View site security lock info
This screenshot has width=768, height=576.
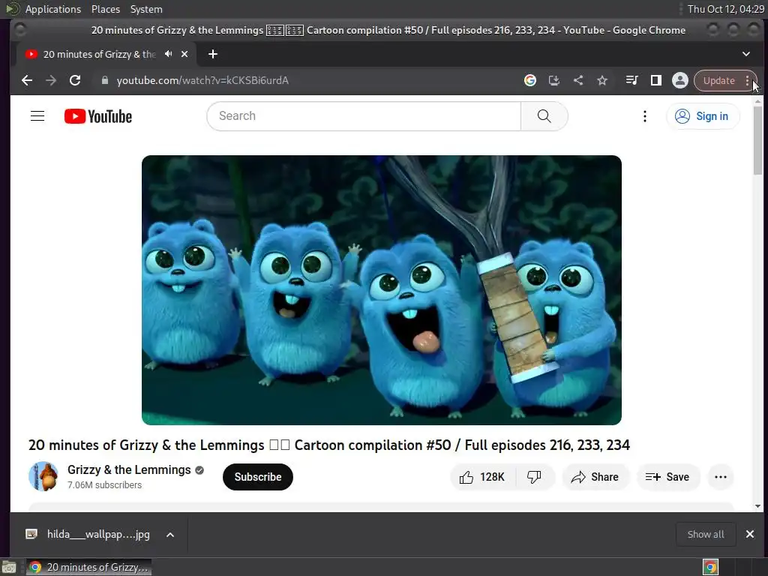[x=104, y=80]
